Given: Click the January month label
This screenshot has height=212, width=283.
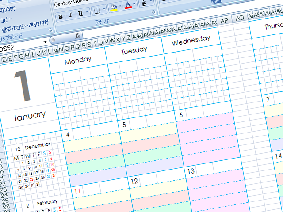Looking at the screenshot, I should [30, 116].
